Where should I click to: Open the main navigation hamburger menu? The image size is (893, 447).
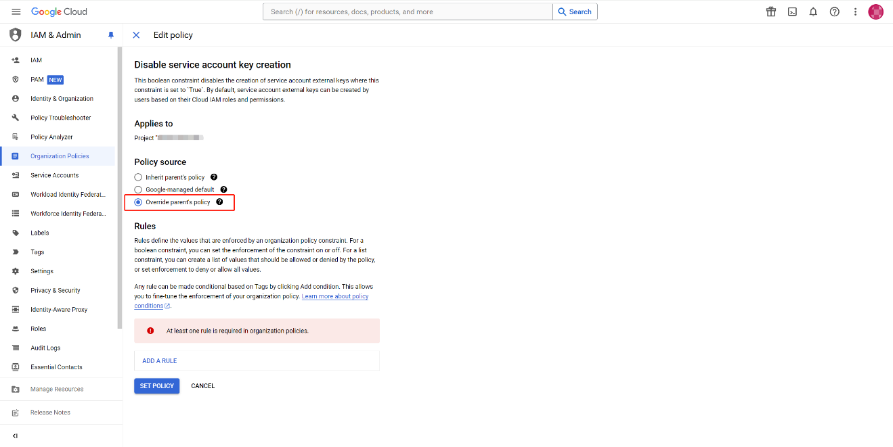point(16,11)
